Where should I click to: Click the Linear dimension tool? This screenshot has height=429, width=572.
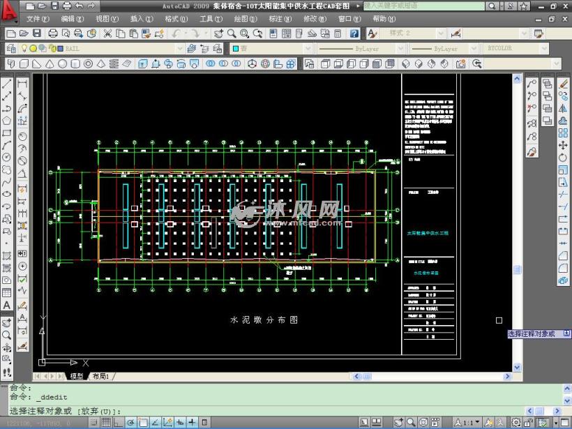click(22, 84)
